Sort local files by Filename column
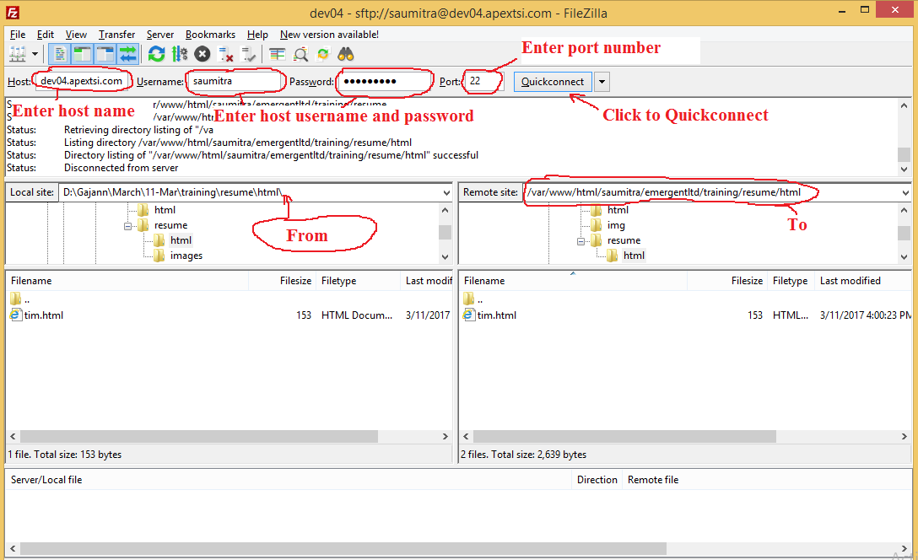This screenshot has height=560, width=918. (127, 281)
